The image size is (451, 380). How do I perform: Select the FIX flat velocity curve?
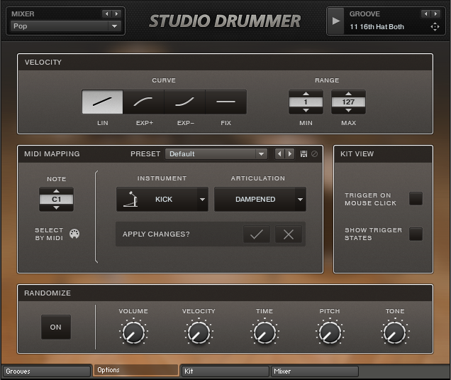(225, 102)
